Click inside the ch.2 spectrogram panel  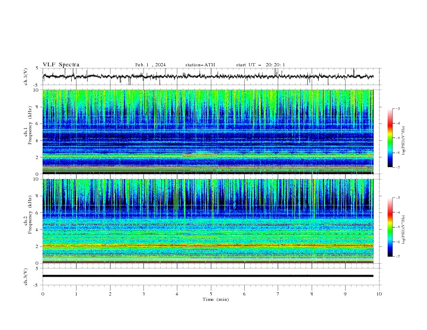(x=208, y=221)
